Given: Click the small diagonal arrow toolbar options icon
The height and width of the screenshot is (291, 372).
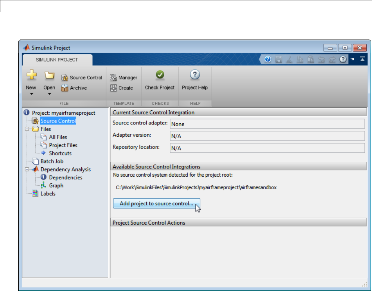Looking at the screenshot, I should (353, 59).
